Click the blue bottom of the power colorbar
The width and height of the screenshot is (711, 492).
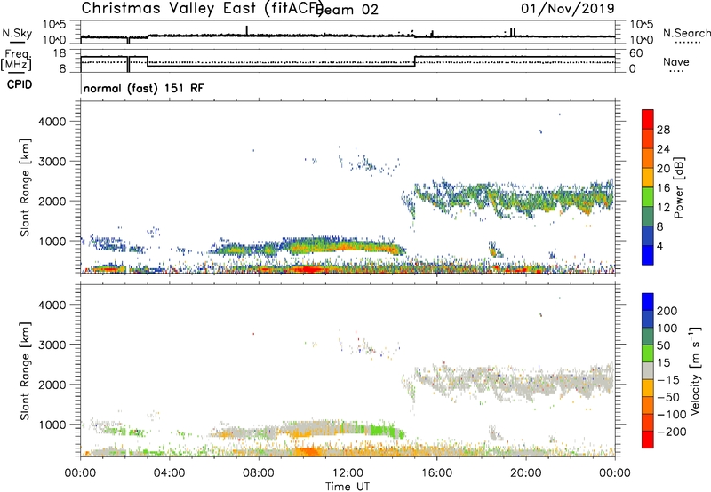click(648, 255)
